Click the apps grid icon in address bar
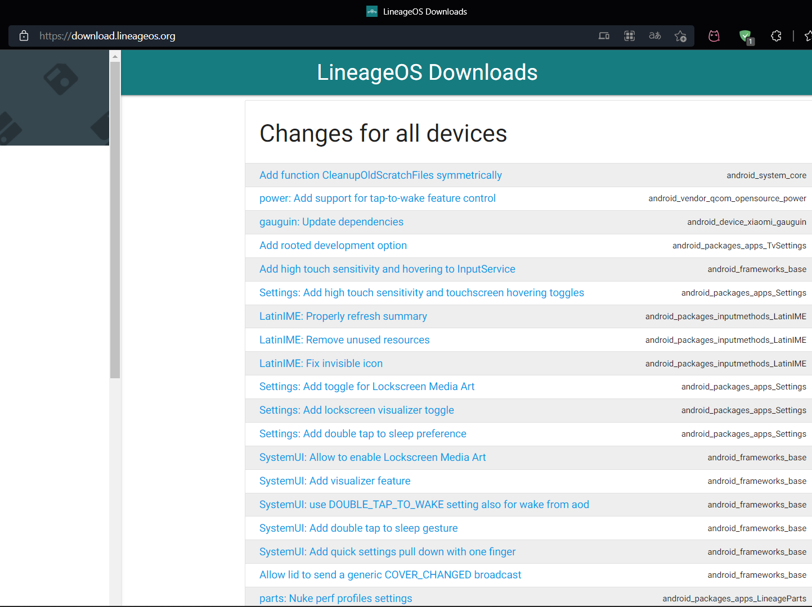The height and width of the screenshot is (607, 812). click(630, 36)
